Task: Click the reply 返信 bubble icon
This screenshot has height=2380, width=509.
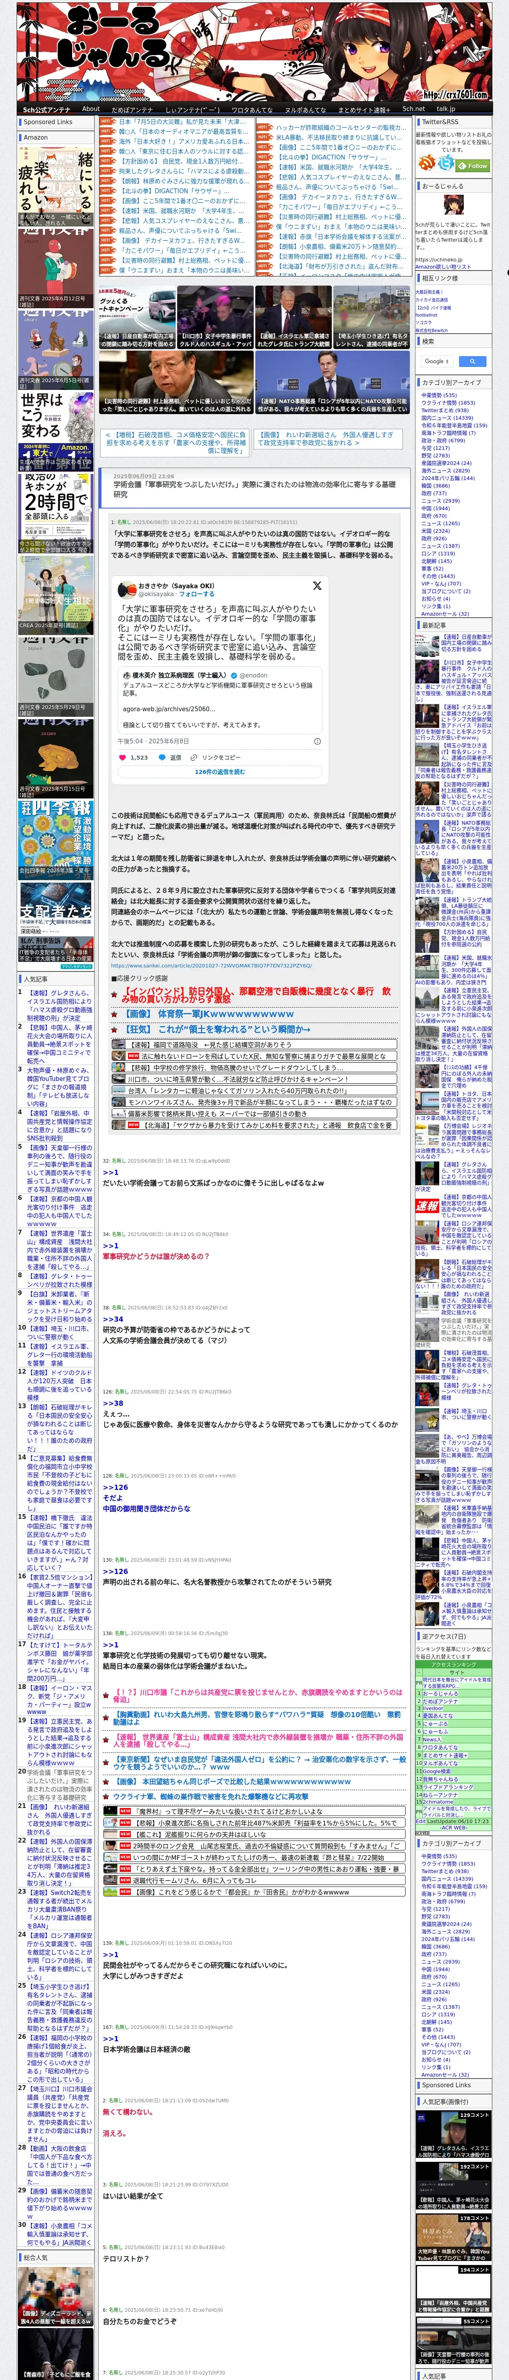Action: 163,757
